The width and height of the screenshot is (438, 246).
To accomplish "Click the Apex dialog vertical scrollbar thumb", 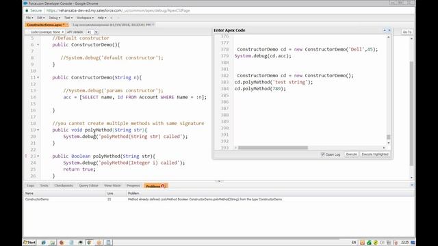I will pos(388,137).
